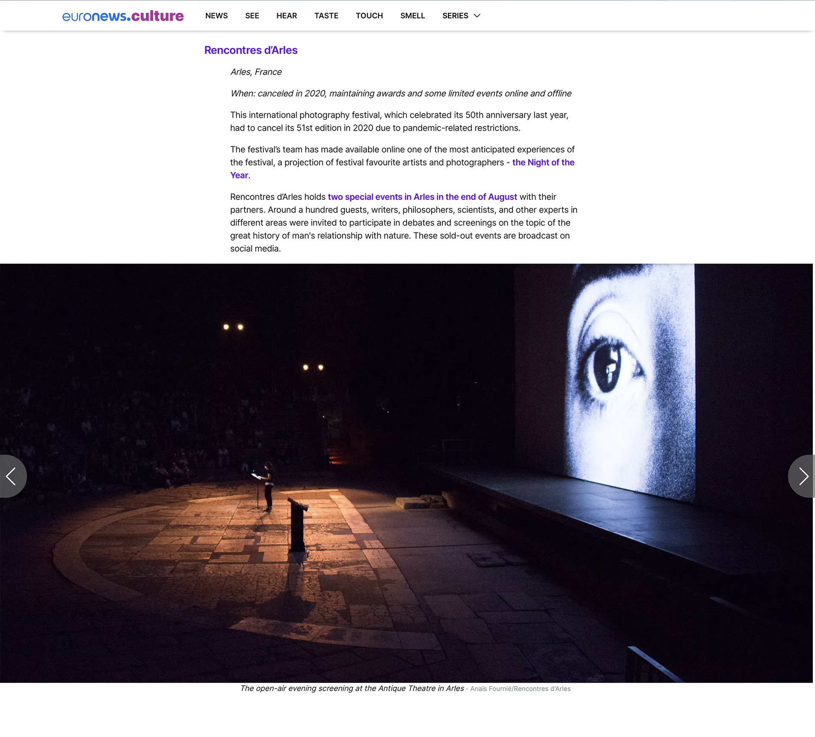The height and width of the screenshot is (737, 815).
Task: Go to the HEAR section
Action: pyautogui.click(x=287, y=16)
